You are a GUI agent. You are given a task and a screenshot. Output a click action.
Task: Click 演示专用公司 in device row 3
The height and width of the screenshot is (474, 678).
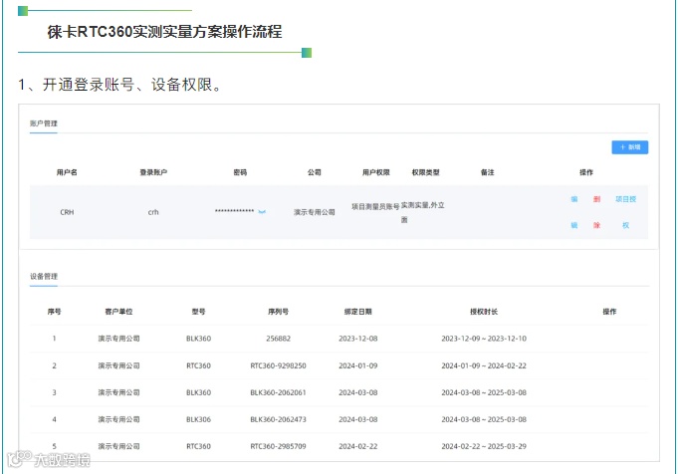118,392
